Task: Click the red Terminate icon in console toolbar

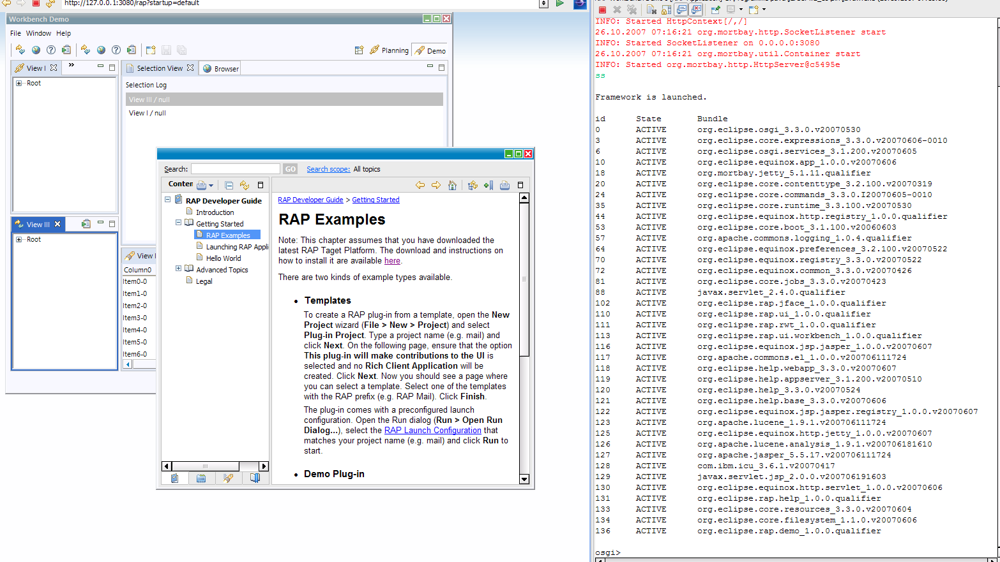Action: click(602, 10)
